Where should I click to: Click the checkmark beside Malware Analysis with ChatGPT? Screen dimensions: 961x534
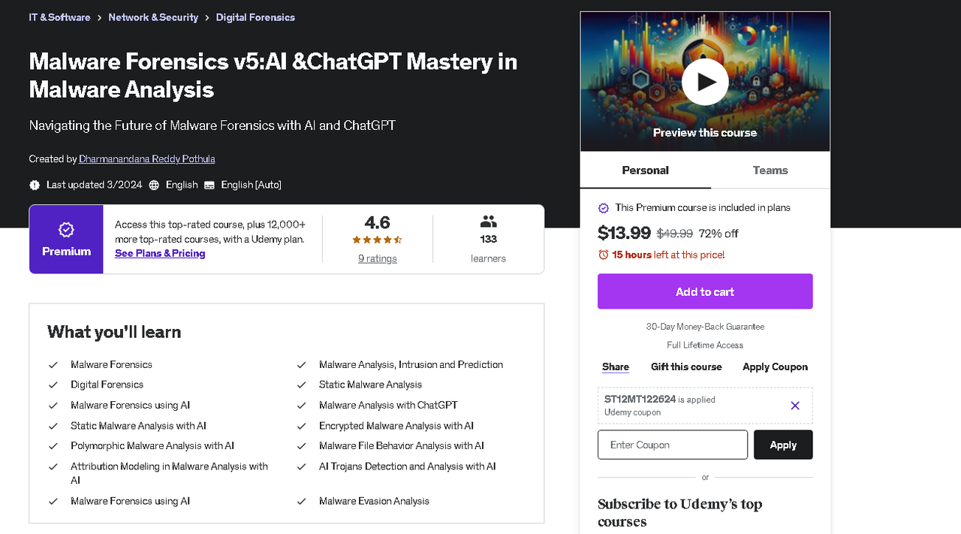point(301,406)
